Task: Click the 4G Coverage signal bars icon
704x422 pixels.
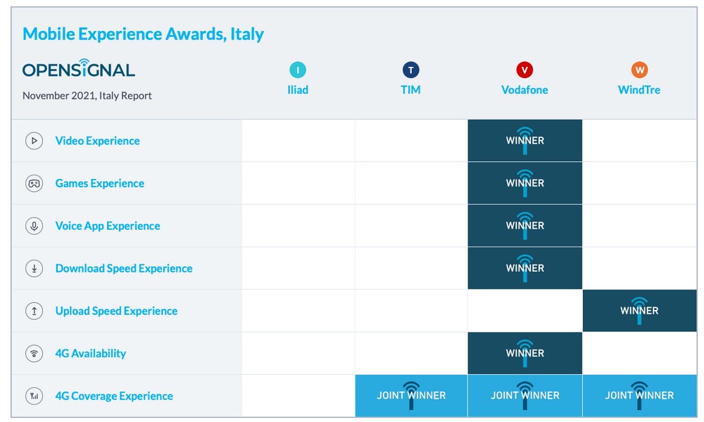Action: point(34,396)
